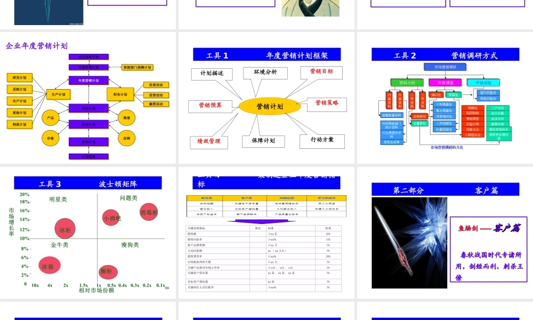Click the 职能部门保障计划 box

137,67
